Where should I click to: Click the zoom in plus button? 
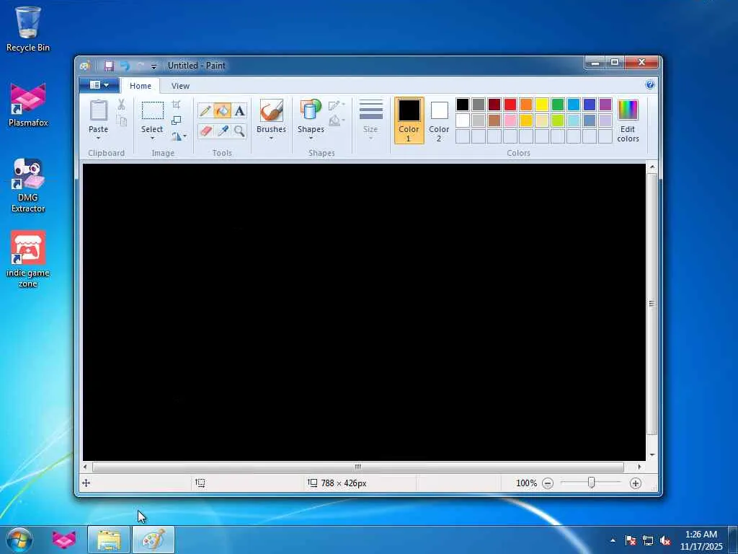636,483
